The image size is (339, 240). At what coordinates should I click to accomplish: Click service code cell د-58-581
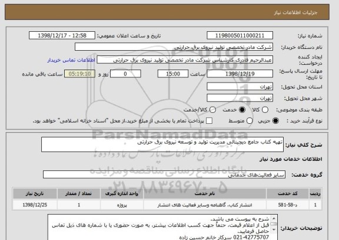[288, 205]
